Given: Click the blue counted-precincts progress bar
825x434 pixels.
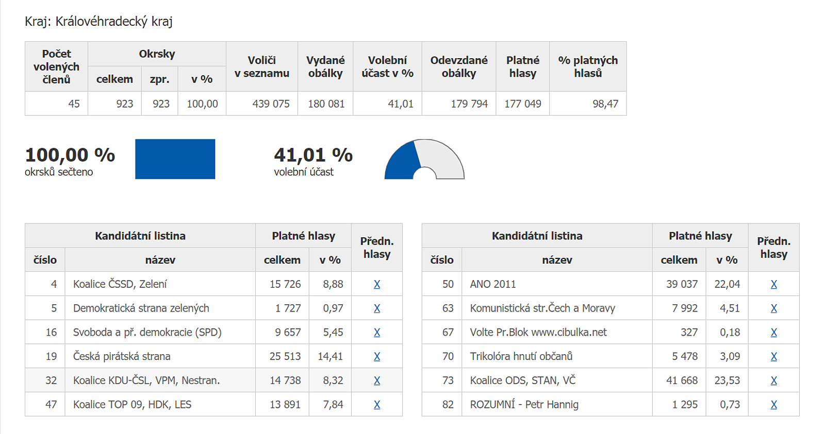Looking at the screenshot, I should click(175, 159).
